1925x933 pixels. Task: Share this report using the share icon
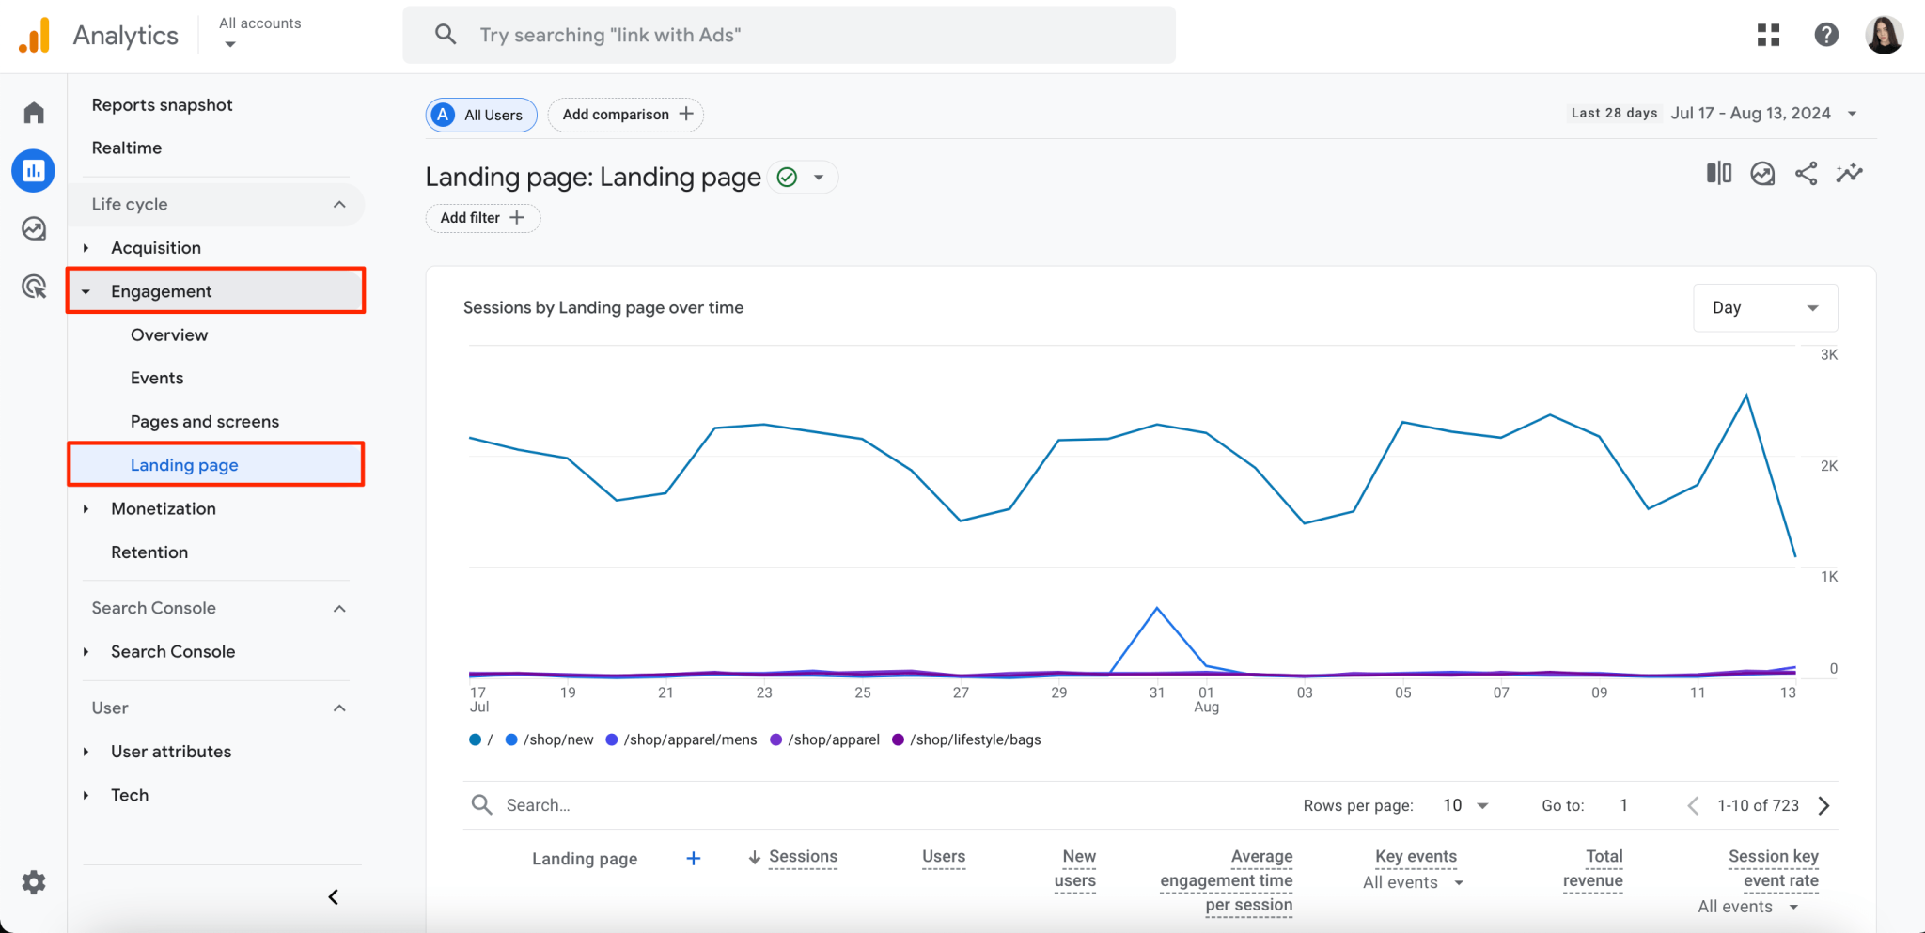coord(1806,174)
